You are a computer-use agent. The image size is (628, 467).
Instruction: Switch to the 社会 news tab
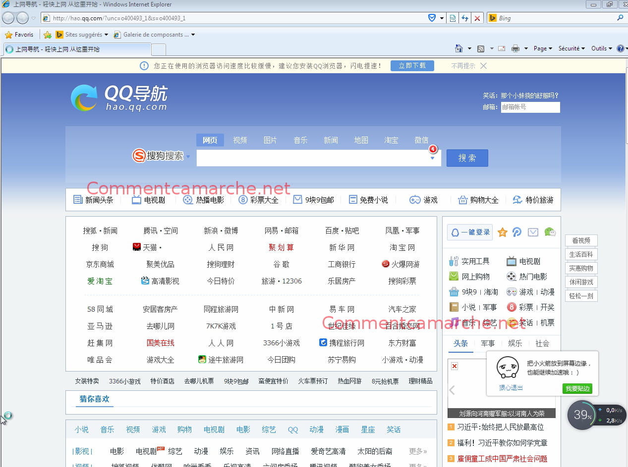tap(542, 343)
